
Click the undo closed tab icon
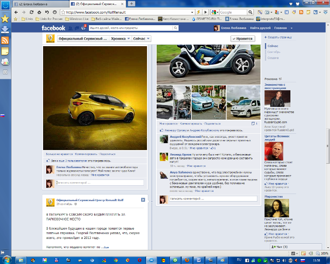(47, 12)
